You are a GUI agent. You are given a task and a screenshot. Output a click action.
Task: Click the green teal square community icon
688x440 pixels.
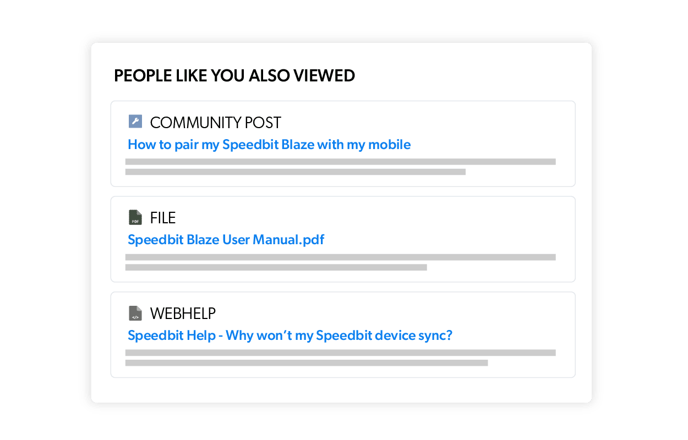click(135, 121)
